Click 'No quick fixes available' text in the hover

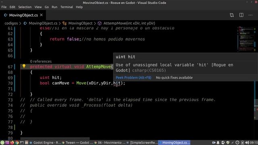point(174,78)
